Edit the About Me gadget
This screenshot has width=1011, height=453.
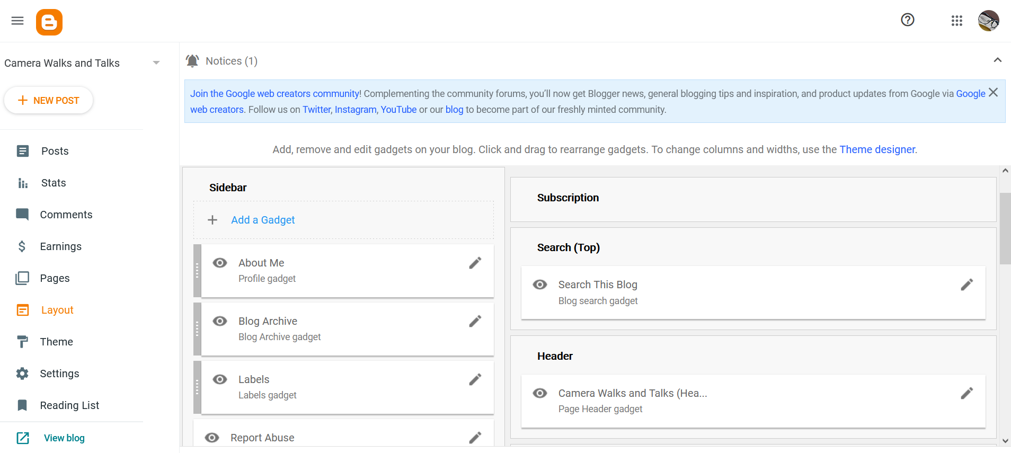[x=475, y=263]
